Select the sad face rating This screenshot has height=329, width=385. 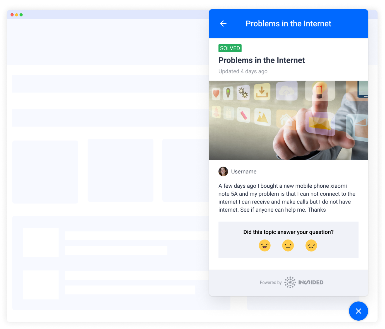pos(311,246)
